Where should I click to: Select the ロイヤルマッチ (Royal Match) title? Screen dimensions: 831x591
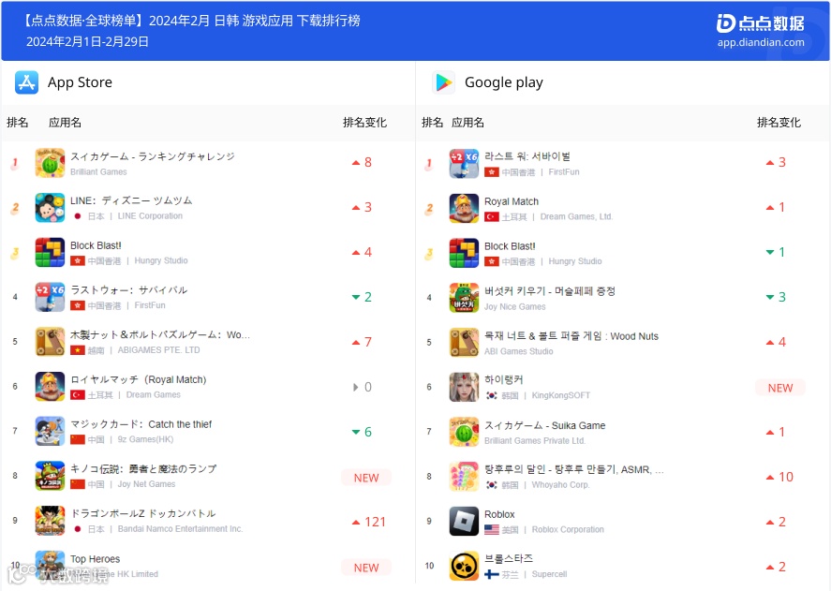point(139,379)
